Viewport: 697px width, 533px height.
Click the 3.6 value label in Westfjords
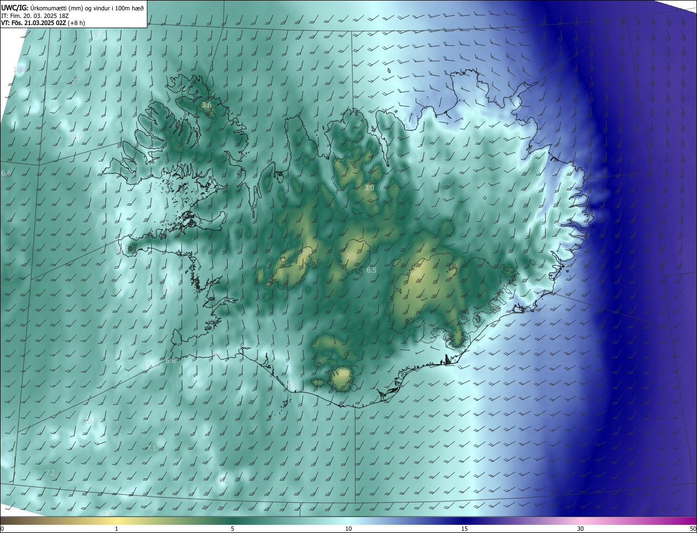pyautogui.click(x=206, y=105)
